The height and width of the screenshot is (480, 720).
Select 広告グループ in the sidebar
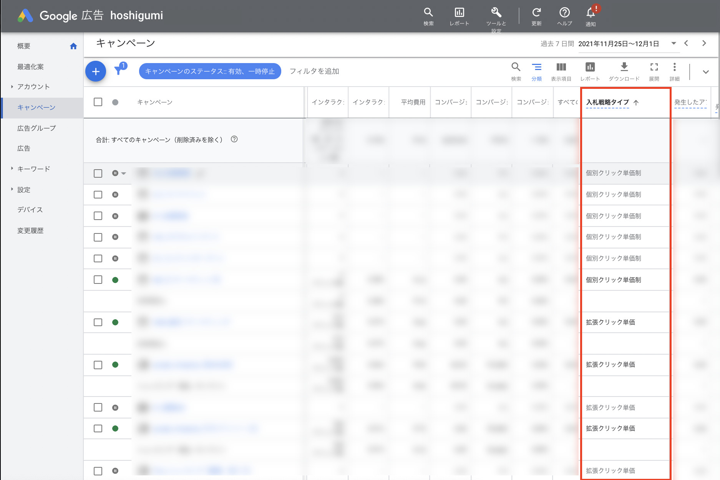coord(36,128)
